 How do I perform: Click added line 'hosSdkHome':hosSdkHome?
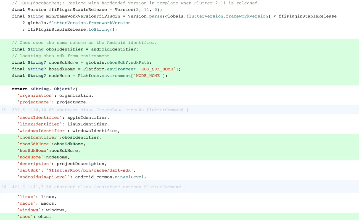pos(49,151)
